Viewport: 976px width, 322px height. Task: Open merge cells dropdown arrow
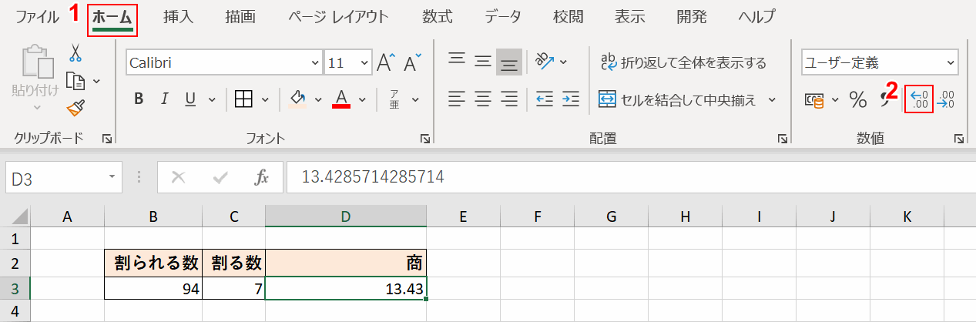[772, 99]
